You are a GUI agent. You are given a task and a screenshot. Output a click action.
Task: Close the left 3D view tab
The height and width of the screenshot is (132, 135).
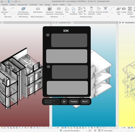coord(50,23)
